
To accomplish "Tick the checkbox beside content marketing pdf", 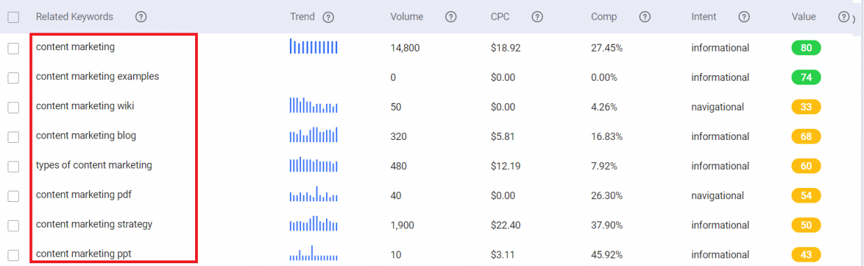I will (x=13, y=196).
